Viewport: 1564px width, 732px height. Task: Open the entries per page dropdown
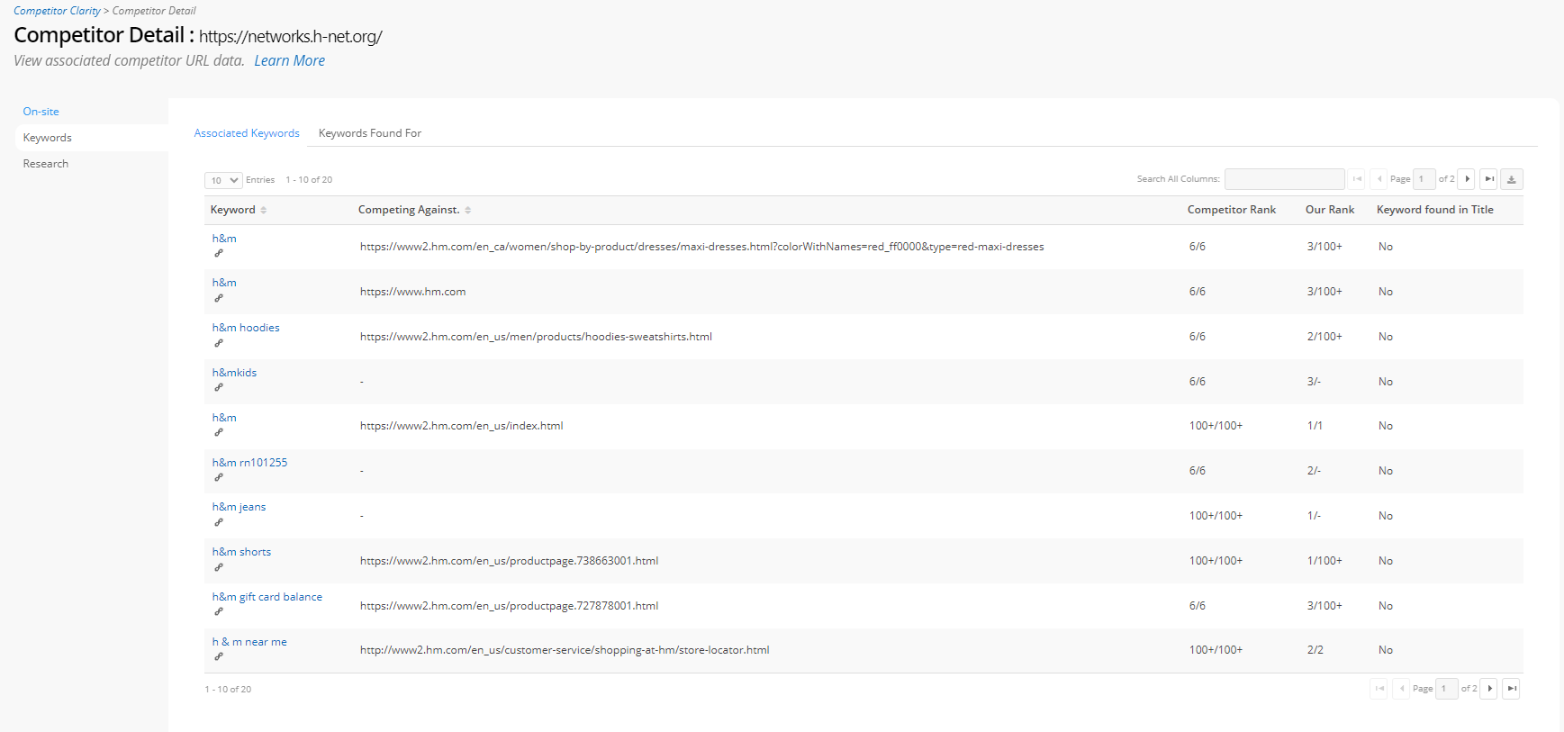[223, 180]
